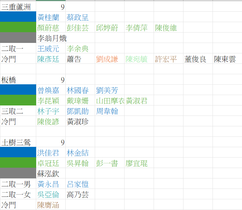Click the cell with 黃淑君

pos(139,100)
